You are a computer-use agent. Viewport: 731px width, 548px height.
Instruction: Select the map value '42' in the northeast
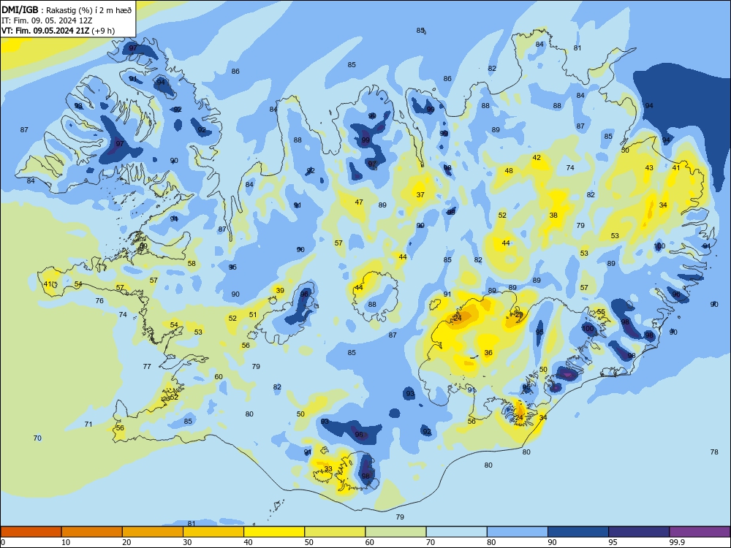[537, 158]
